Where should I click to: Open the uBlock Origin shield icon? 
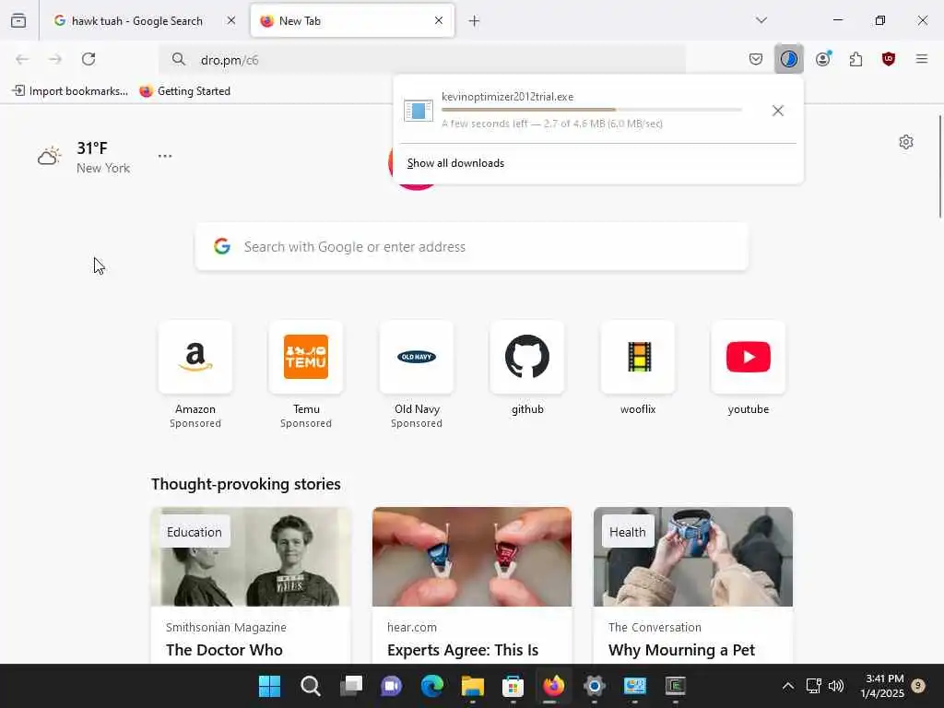(889, 59)
